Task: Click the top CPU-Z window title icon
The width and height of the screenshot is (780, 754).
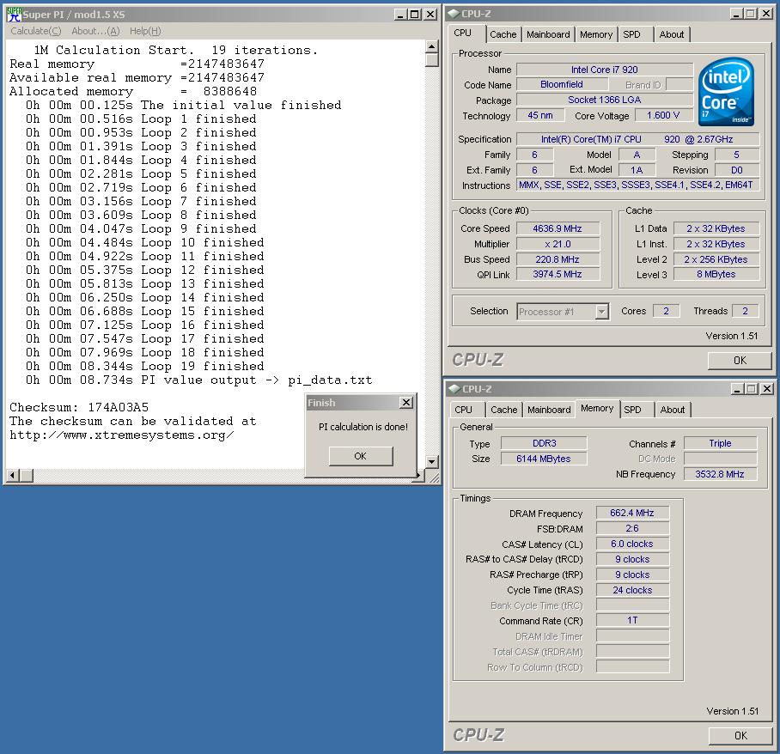Action: click(x=454, y=14)
